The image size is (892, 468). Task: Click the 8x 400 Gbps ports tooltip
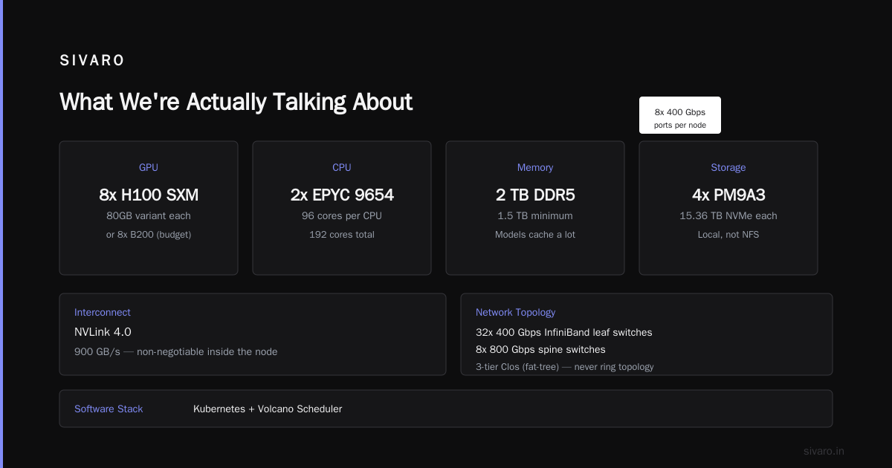pyautogui.click(x=680, y=115)
